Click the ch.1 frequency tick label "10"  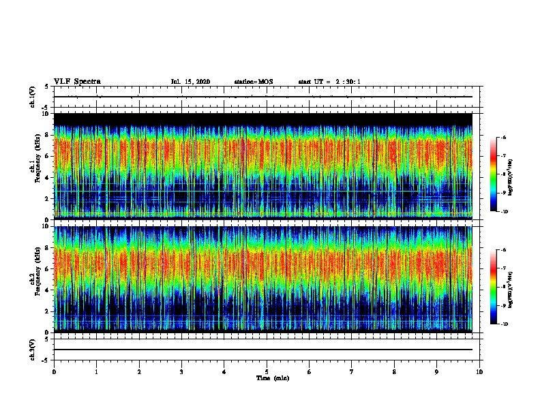pos(46,114)
